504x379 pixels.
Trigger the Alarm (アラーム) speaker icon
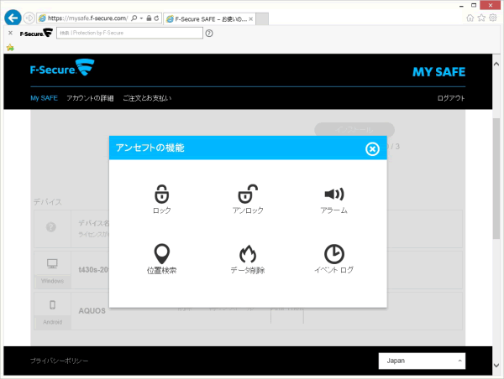334,194
